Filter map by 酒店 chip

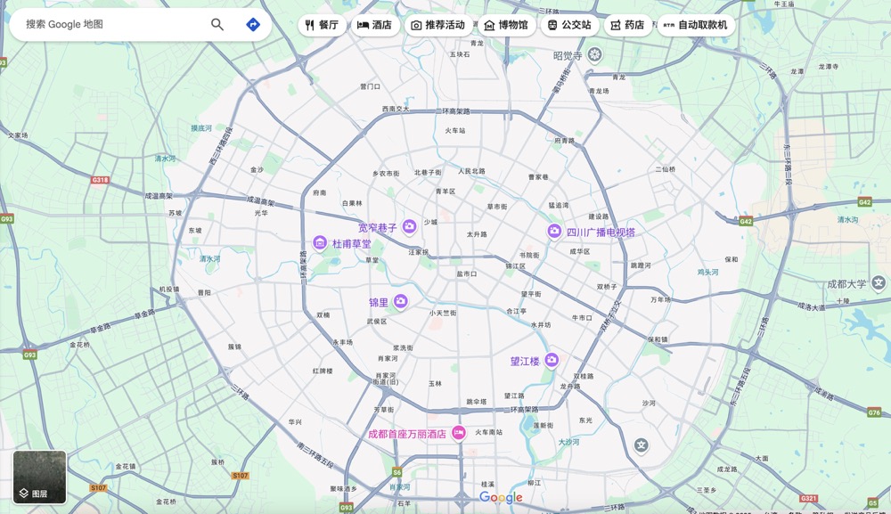click(x=374, y=25)
